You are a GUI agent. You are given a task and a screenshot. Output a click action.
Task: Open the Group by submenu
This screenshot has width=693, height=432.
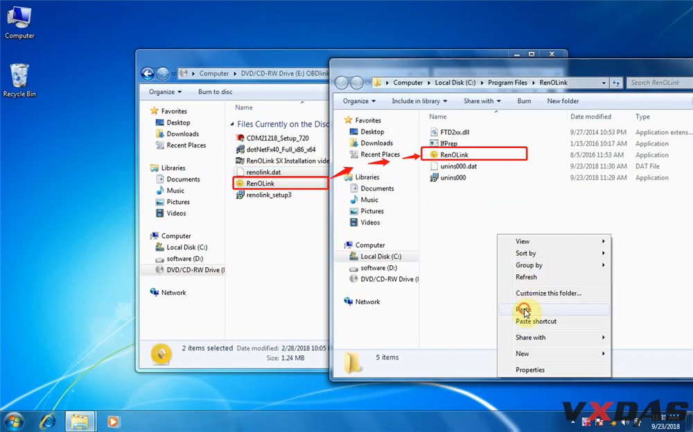554,265
